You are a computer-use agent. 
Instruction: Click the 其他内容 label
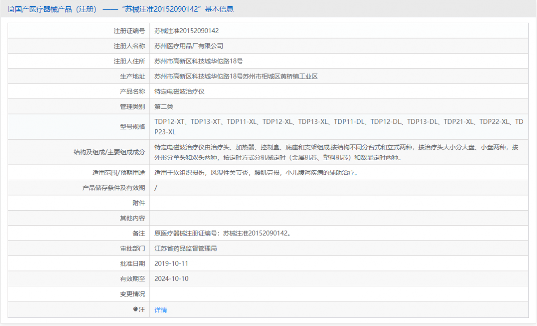pyautogui.click(x=132, y=218)
